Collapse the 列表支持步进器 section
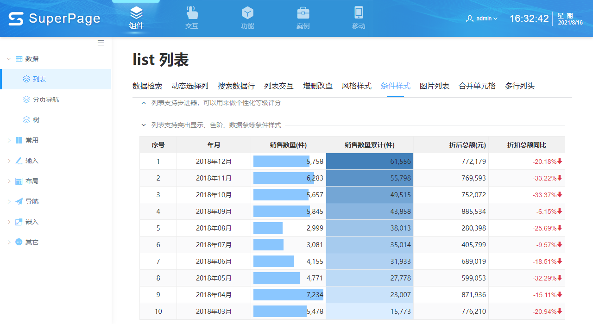The height and width of the screenshot is (324, 593). pyautogui.click(x=144, y=103)
